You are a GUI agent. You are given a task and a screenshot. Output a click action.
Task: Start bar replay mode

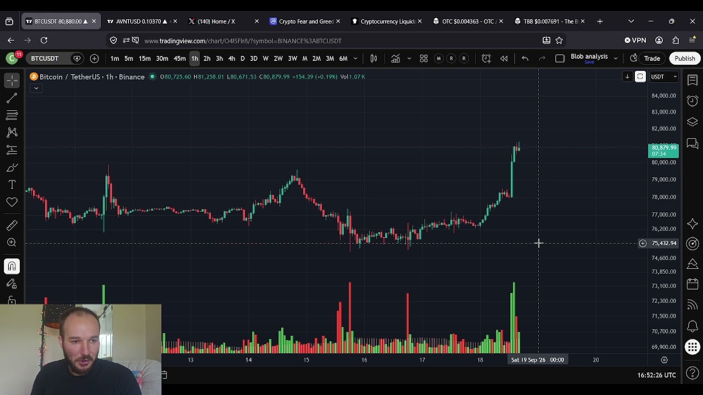pyautogui.click(x=504, y=58)
